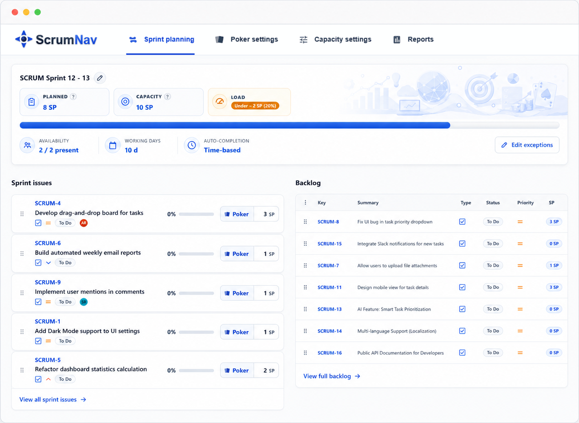
Task: Click task type checkbox on SCRUM-6
Action: pyautogui.click(x=38, y=263)
